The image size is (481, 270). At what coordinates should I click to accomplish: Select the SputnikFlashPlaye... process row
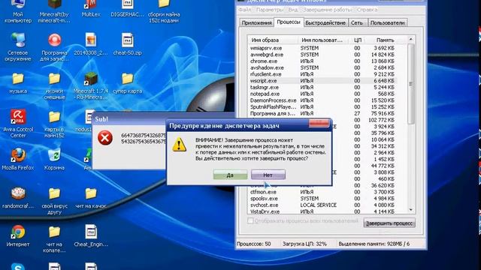[x=322, y=106]
